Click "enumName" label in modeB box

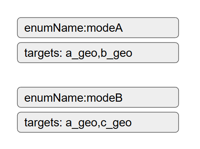click(54, 98)
